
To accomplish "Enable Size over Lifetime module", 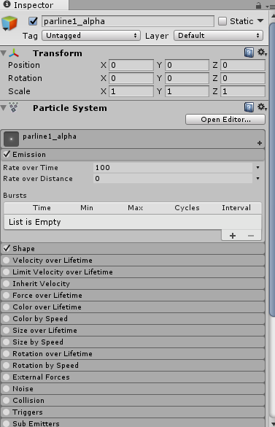I will (x=6, y=331).
